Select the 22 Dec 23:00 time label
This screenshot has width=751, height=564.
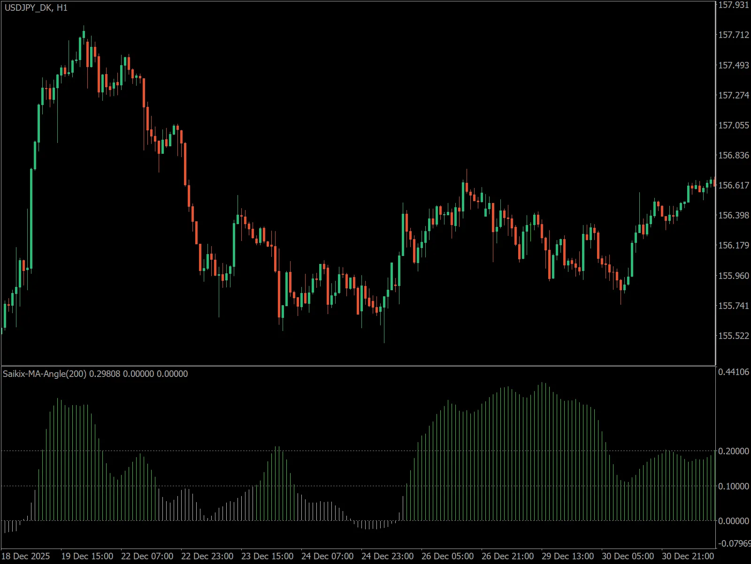207,556
